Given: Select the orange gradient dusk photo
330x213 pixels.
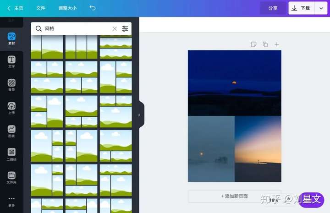Looking at the screenshot, I should pos(258,149).
